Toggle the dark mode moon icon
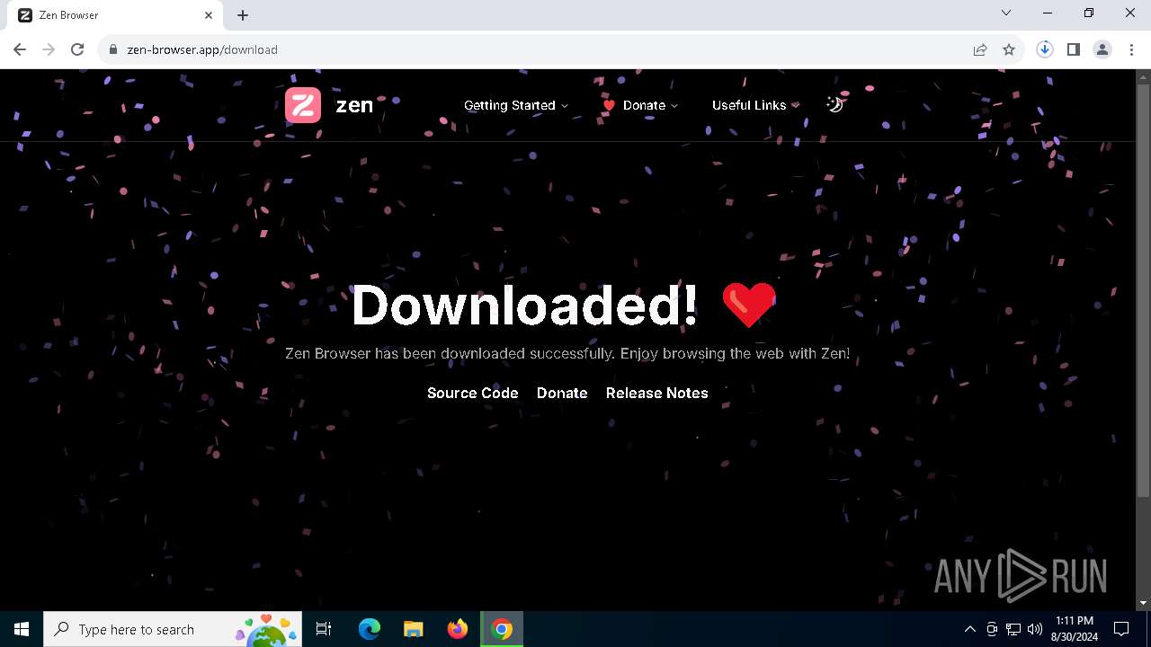1151x647 pixels. [834, 104]
